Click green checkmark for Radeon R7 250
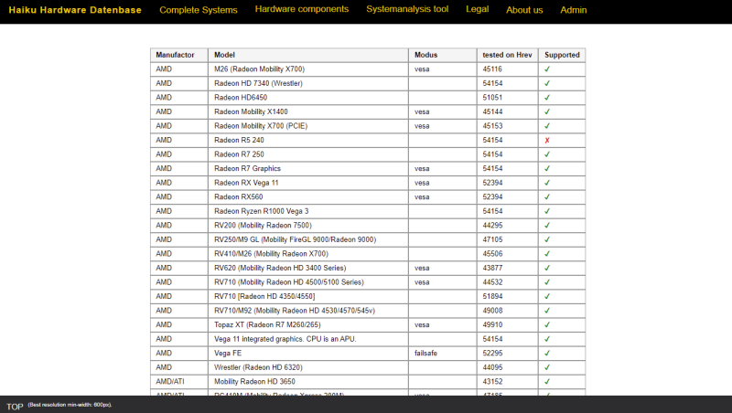Viewport: 732px width, 413px height. 547,154
